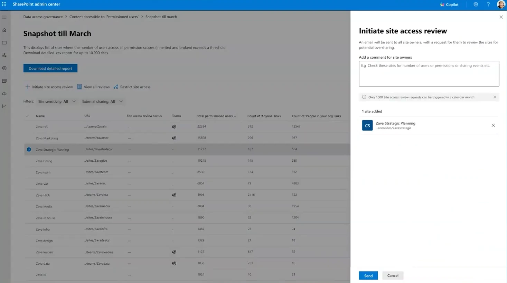Screen dimensions: 507x283
Task: Open the Migration cloud icon in sidebar
Action: (x=4, y=94)
